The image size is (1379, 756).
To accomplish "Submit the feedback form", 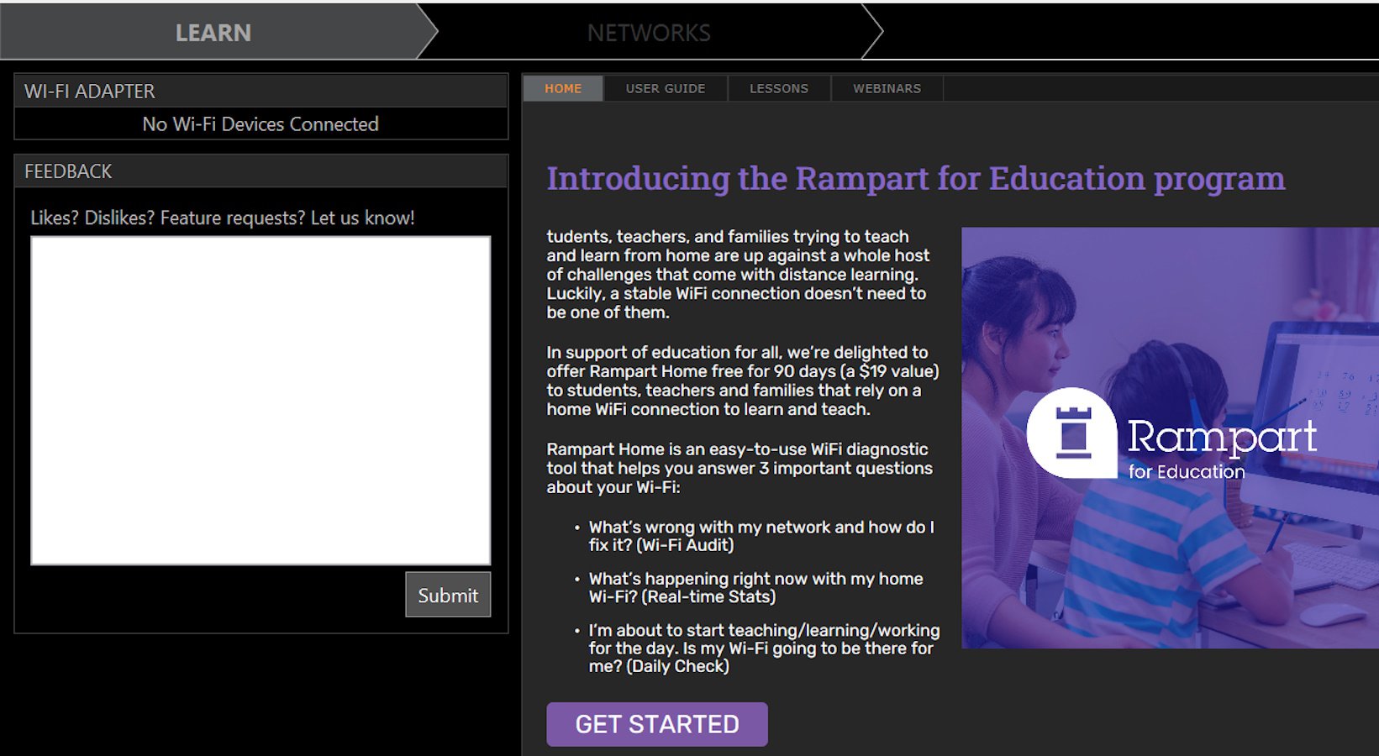I will coord(448,595).
